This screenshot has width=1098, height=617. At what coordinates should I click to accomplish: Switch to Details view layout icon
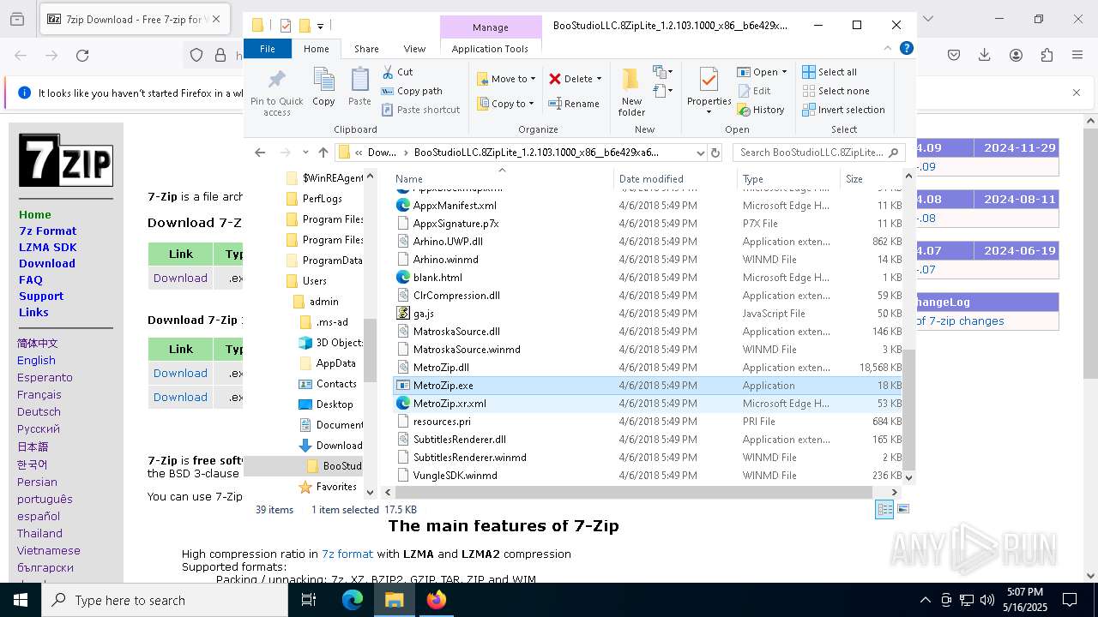(884, 509)
